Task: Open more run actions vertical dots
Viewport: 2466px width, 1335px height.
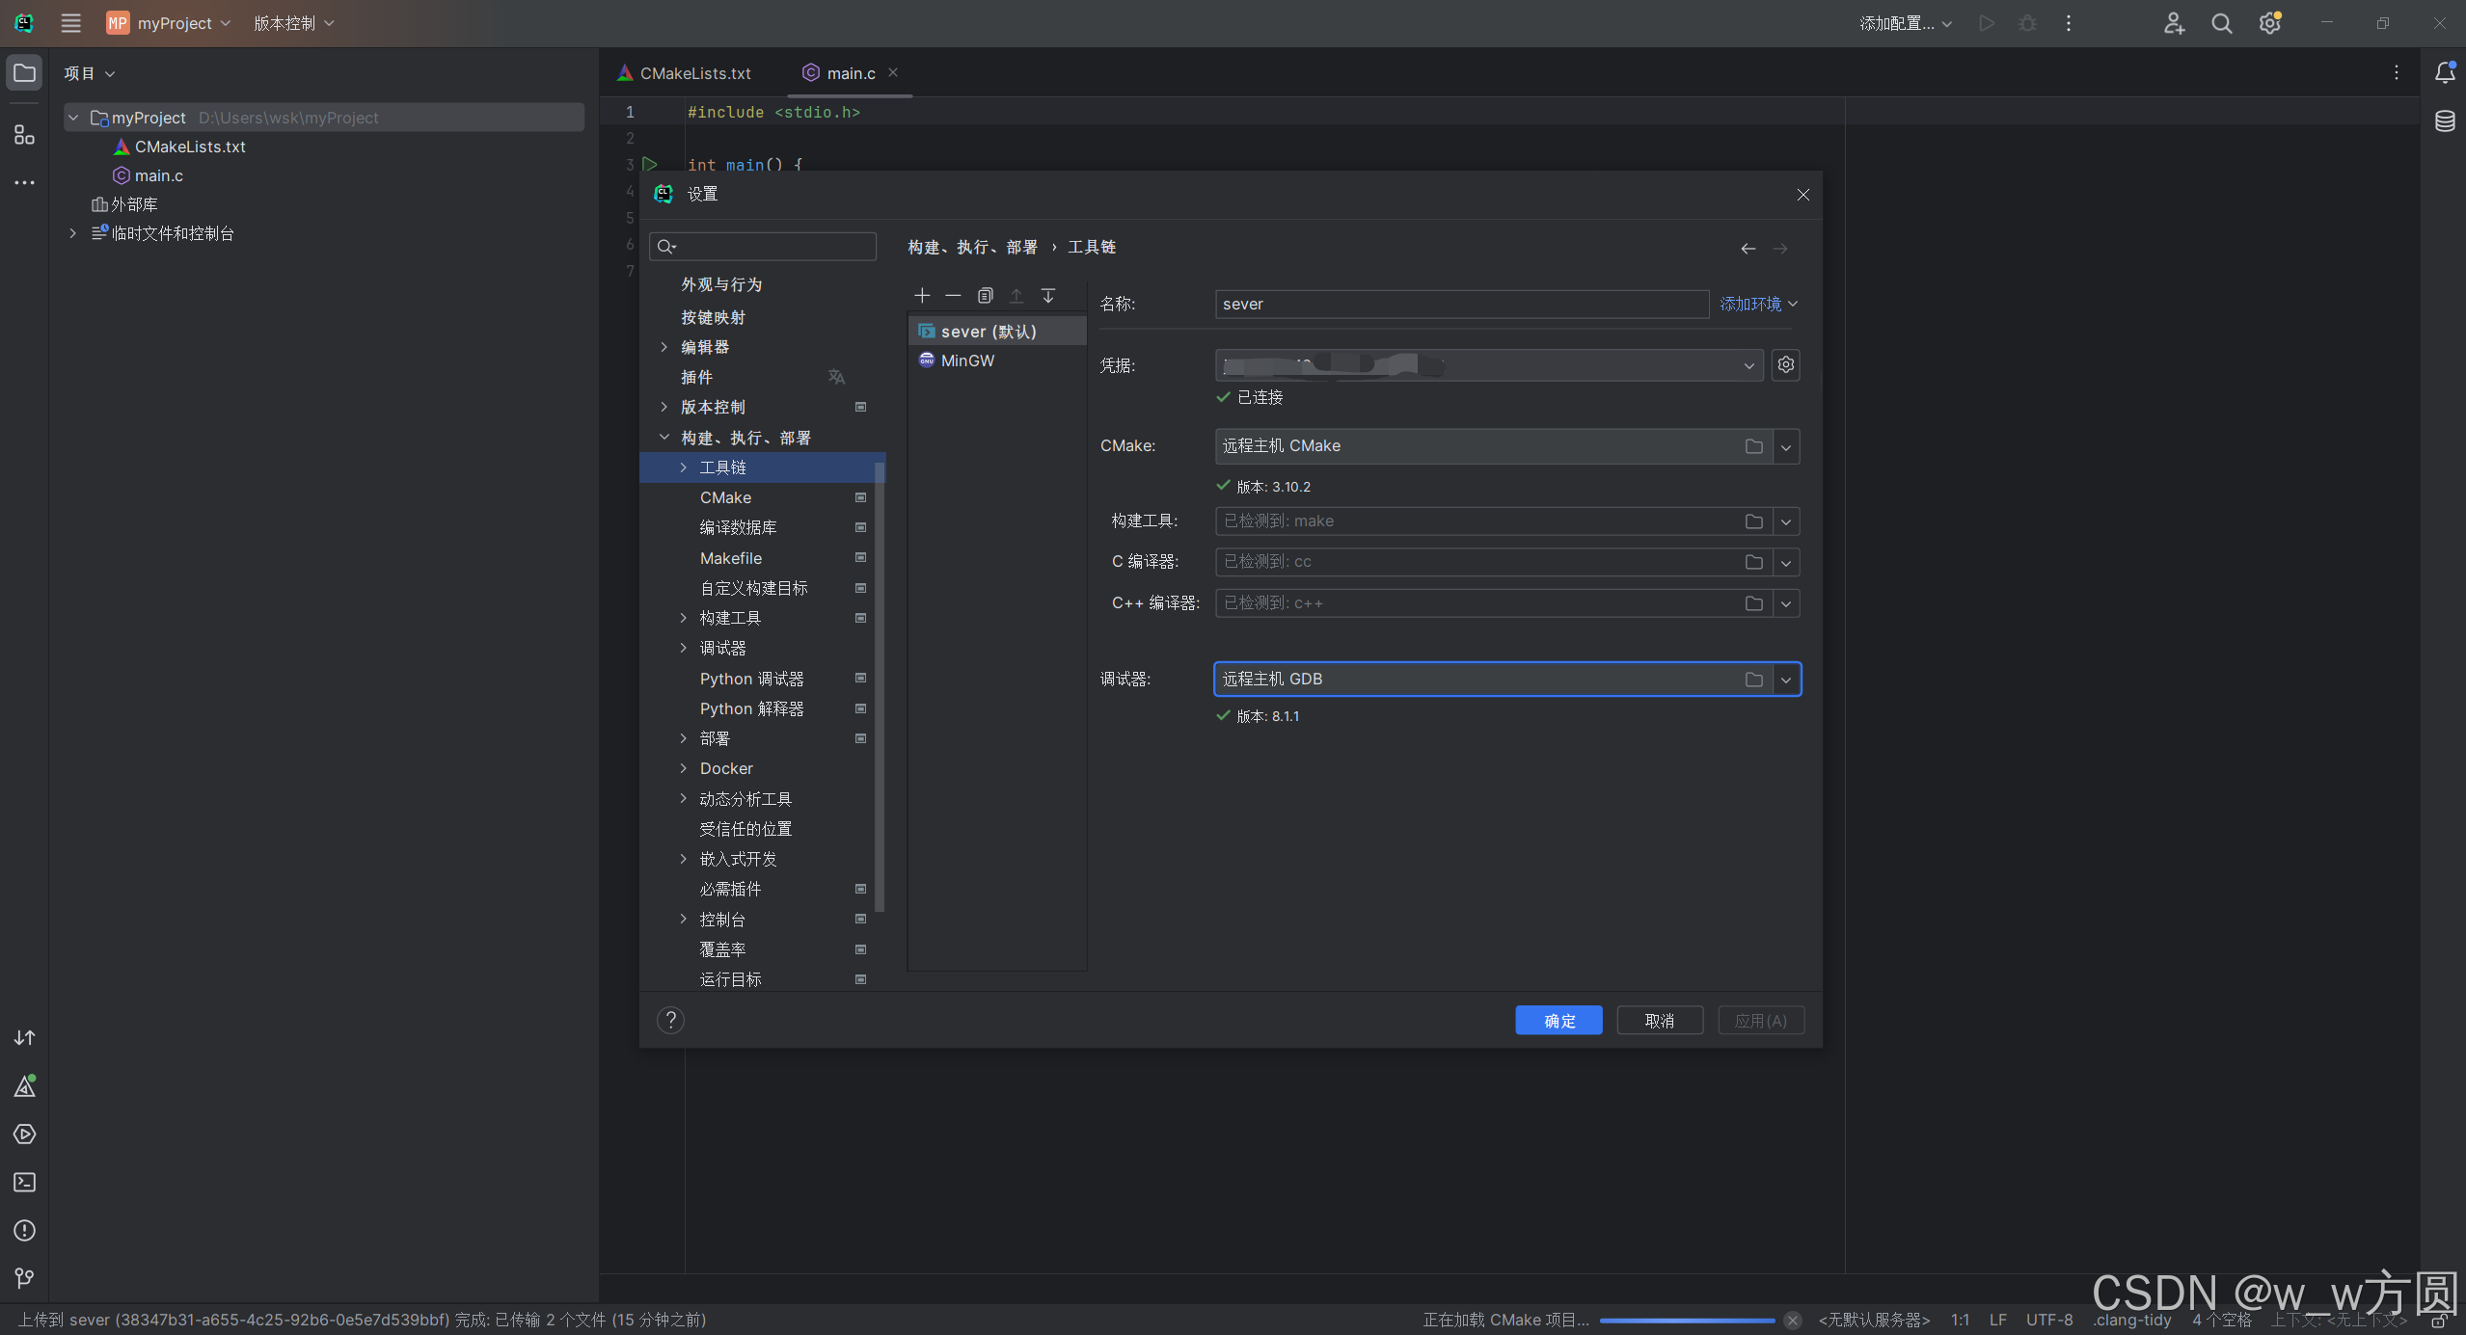Action: click(x=2069, y=23)
